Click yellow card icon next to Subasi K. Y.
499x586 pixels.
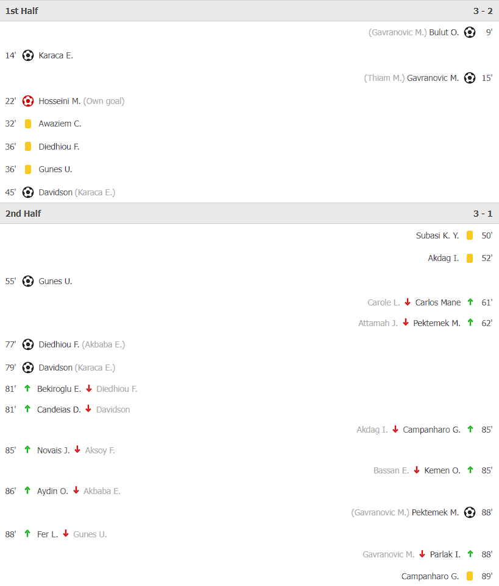(469, 235)
